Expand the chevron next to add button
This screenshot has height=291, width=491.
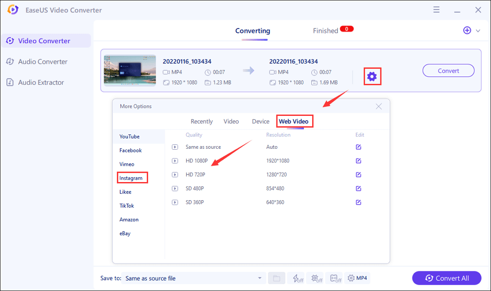[x=478, y=31]
